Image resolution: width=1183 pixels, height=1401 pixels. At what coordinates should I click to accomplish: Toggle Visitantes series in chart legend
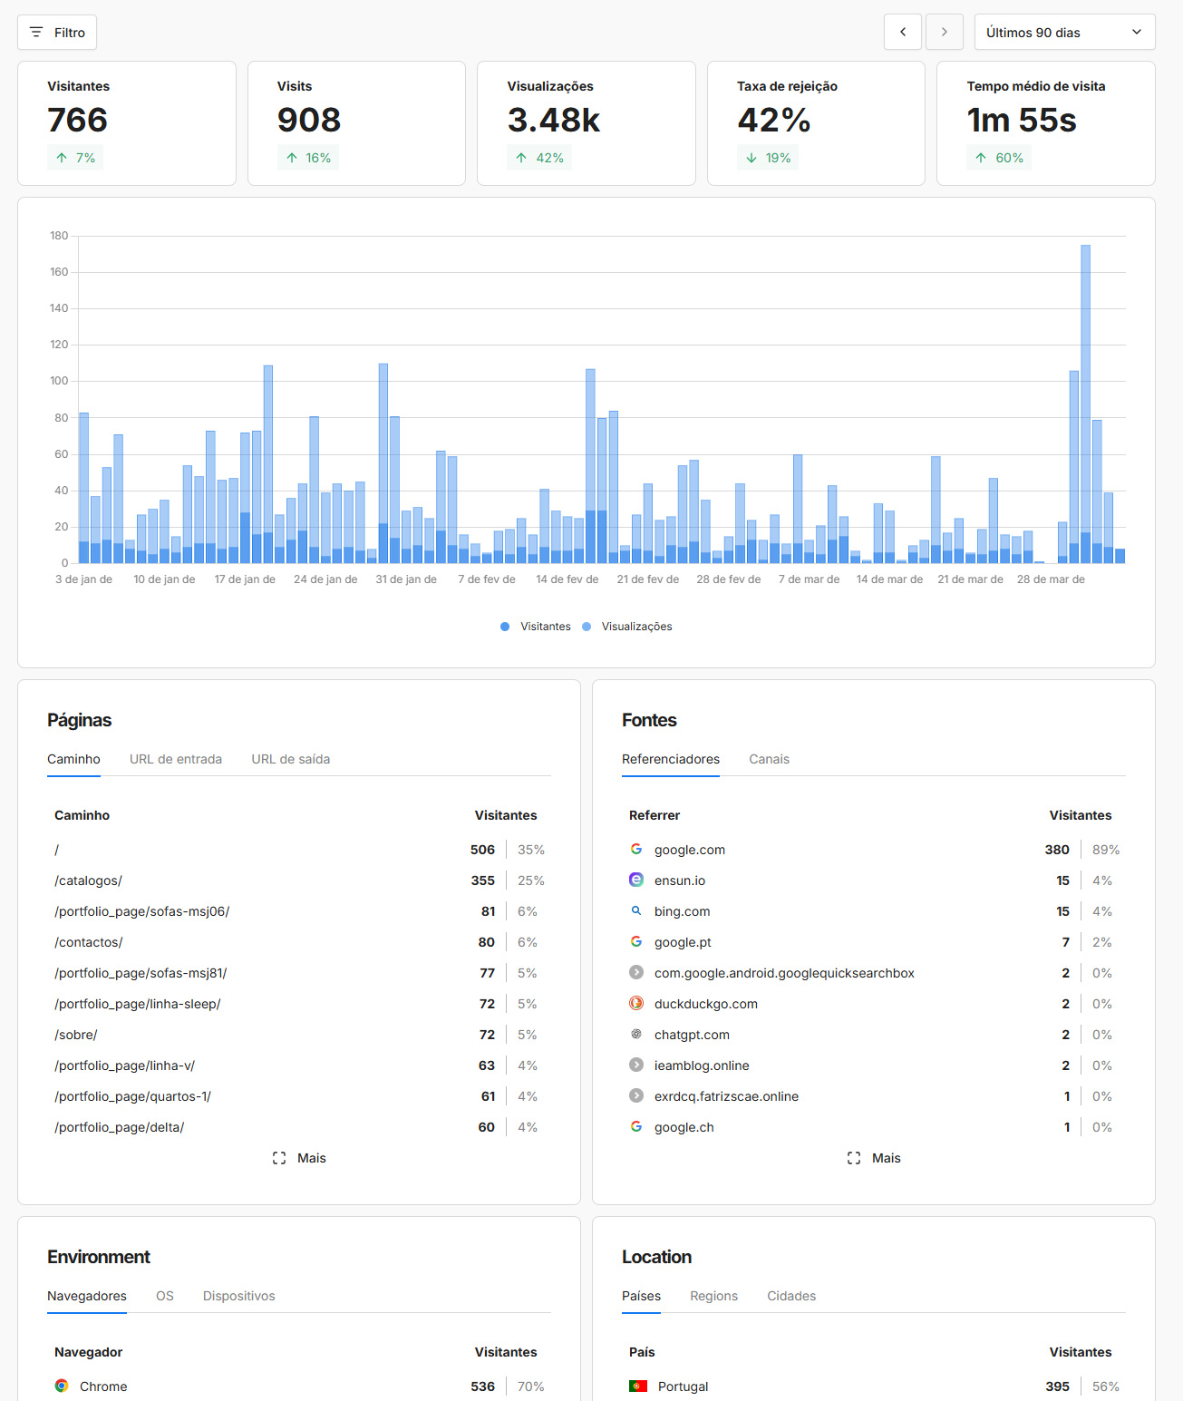[536, 627]
